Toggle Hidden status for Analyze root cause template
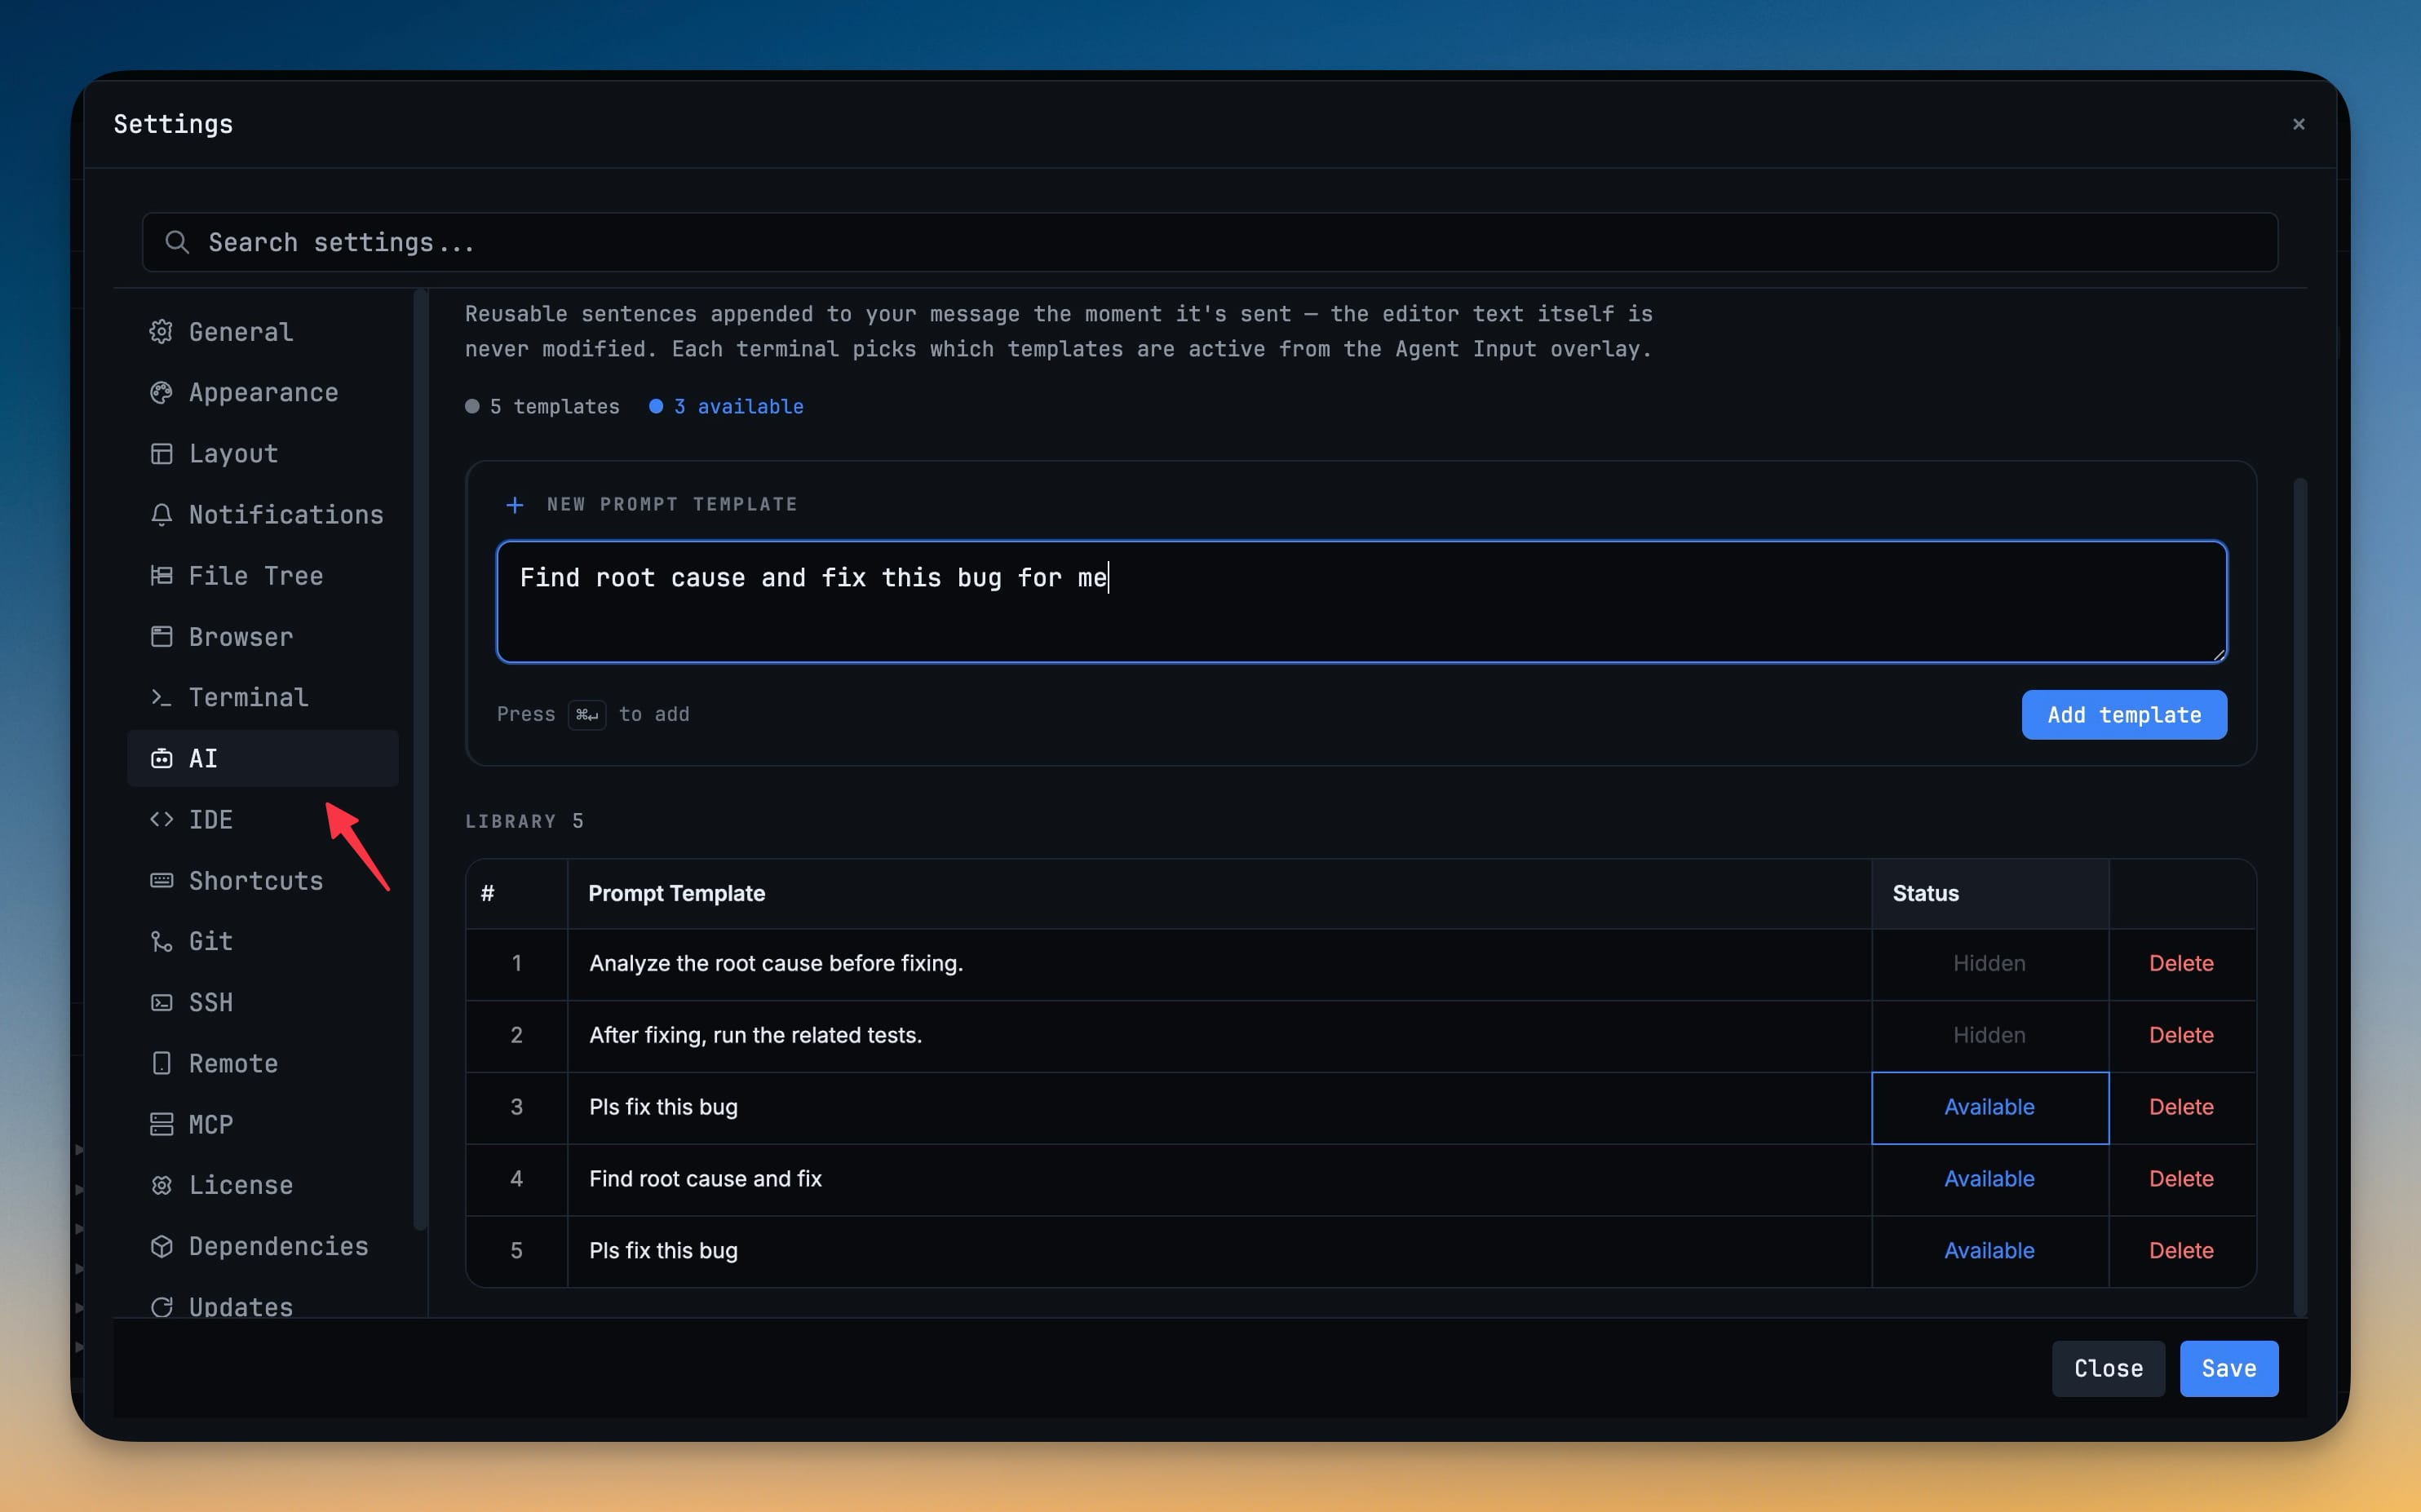This screenshot has width=2421, height=1512. point(1989,964)
